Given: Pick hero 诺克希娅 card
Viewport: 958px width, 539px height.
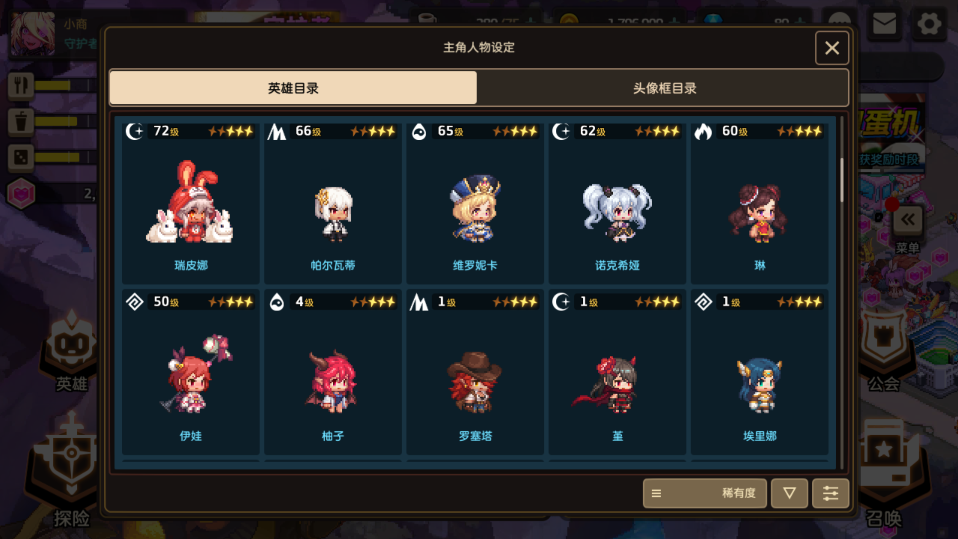Looking at the screenshot, I should click(617, 202).
